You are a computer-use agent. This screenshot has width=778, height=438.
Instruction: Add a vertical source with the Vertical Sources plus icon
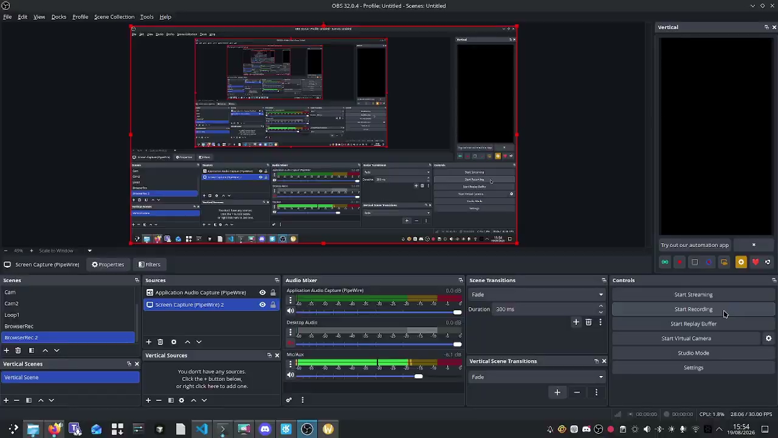click(148, 400)
